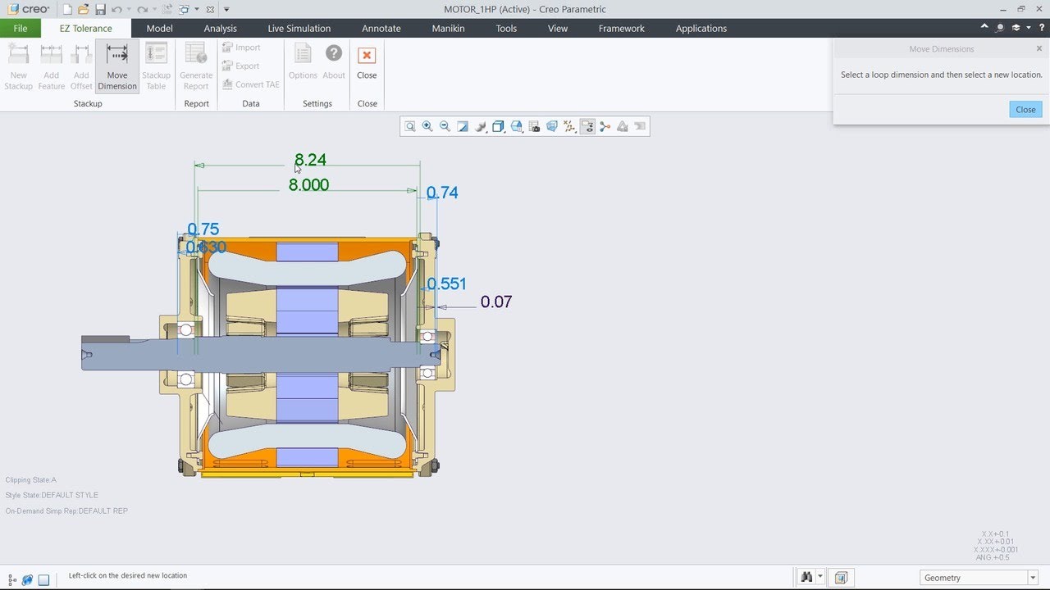The height and width of the screenshot is (590, 1050).
Task: Open EZ Tolerance Options
Action: click(x=303, y=61)
